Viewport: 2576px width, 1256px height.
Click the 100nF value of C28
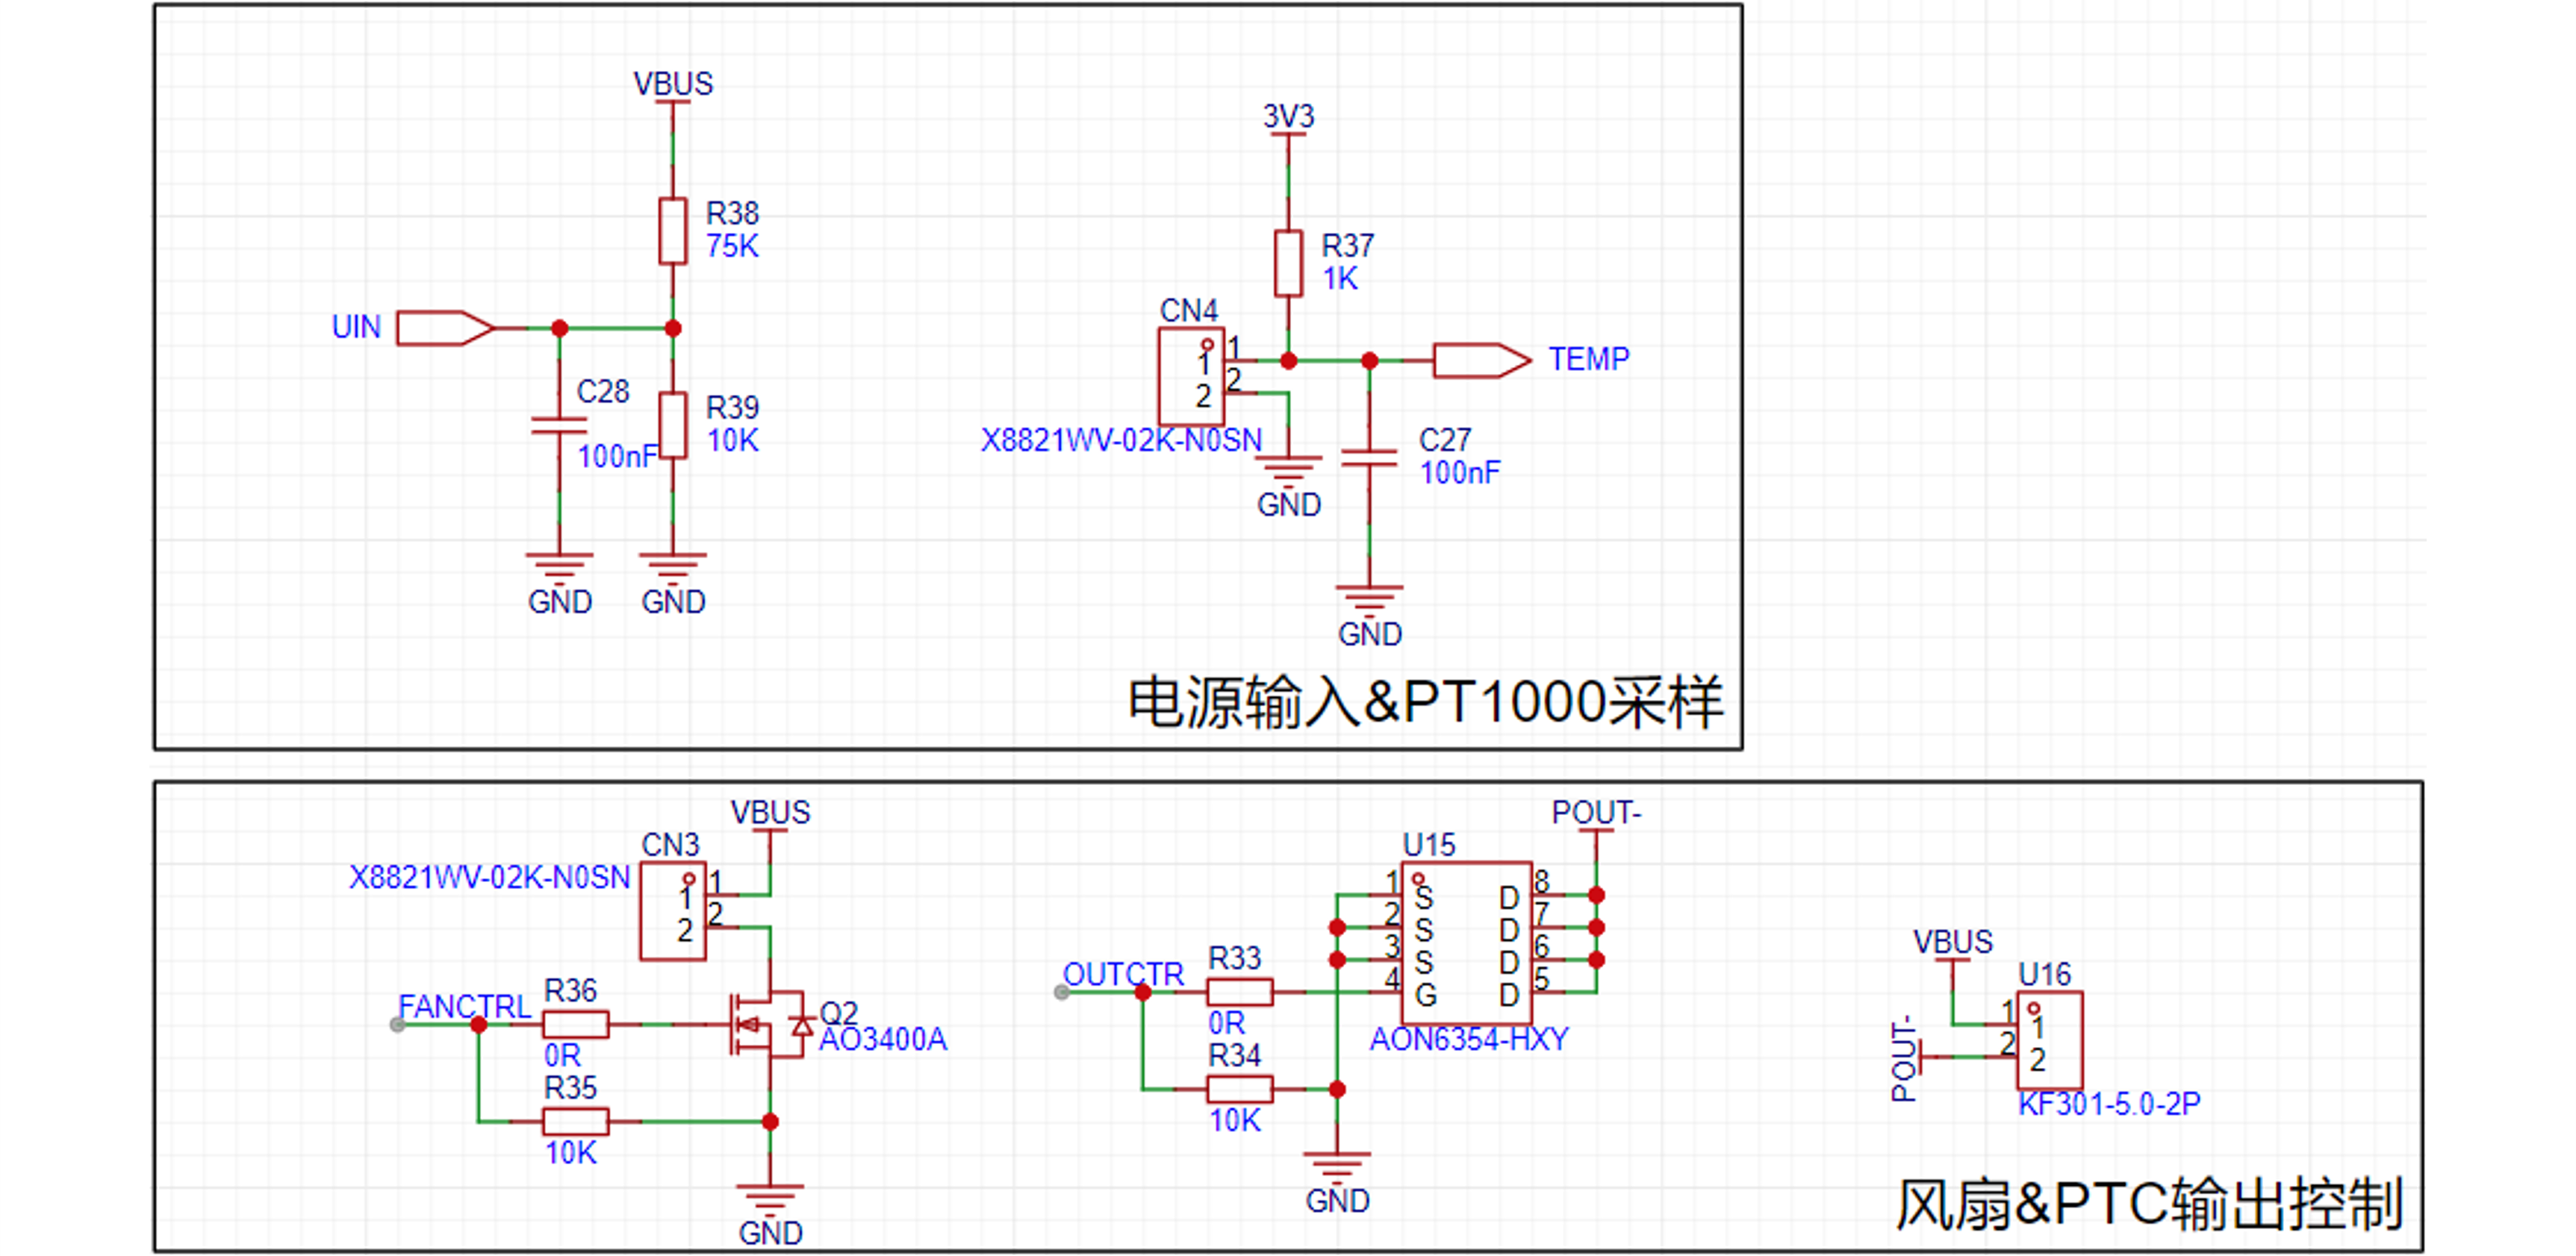tap(617, 457)
